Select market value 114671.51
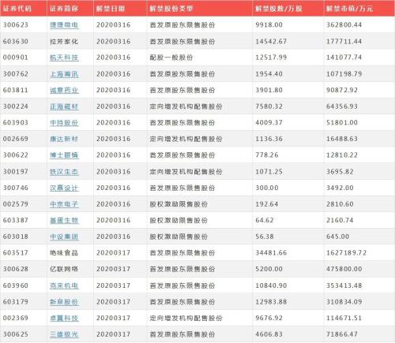Viewport: 395px width, 343px height. coord(344,318)
